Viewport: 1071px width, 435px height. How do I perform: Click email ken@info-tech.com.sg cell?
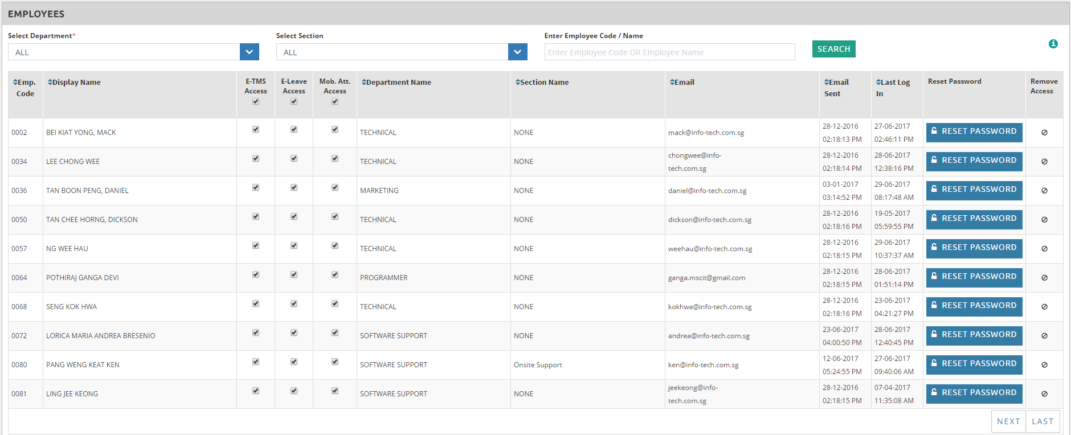pyautogui.click(x=742, y=365)
